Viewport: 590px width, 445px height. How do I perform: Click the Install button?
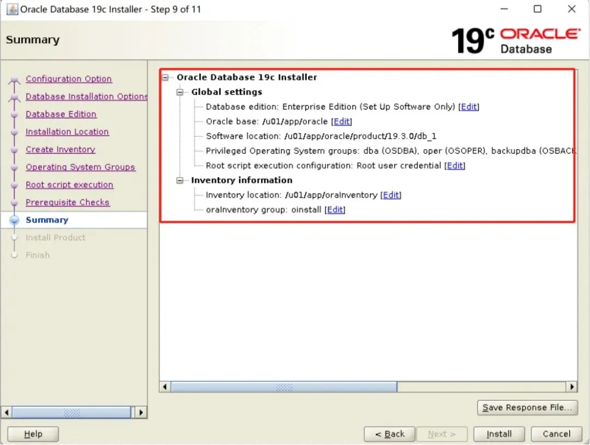pyautogui.click(x=499, y=434)
